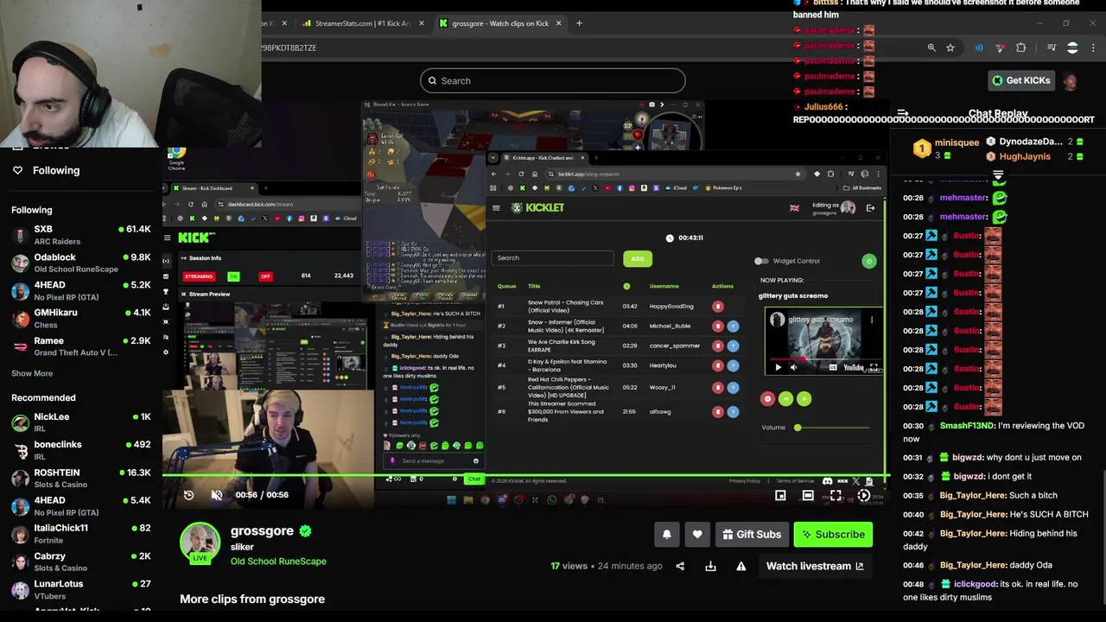Screen dimensions: 1106x622
Task: Change Kicklet language via the flag icon
Action: tap(794, 207)
